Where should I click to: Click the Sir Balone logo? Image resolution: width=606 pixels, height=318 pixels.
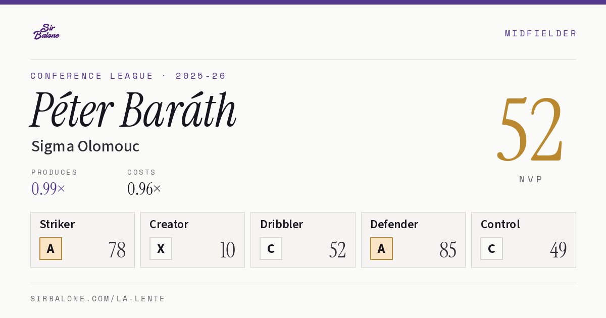[46, 32]
